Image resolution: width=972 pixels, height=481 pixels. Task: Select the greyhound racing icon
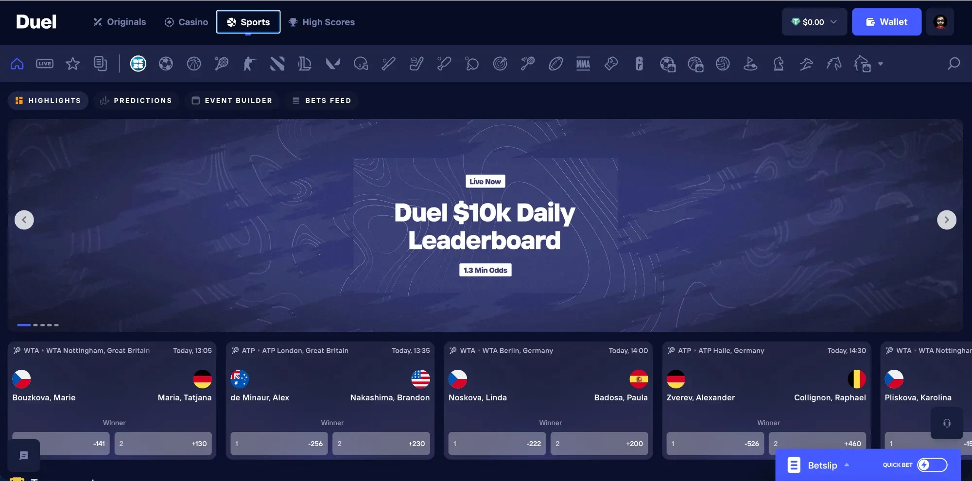[x=806, y=64]
